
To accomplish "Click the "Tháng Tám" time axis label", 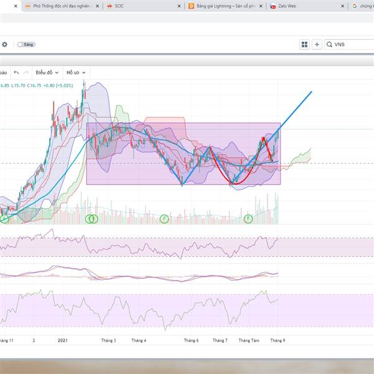I will point(249,340).
